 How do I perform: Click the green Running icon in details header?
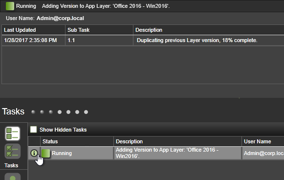10,6
